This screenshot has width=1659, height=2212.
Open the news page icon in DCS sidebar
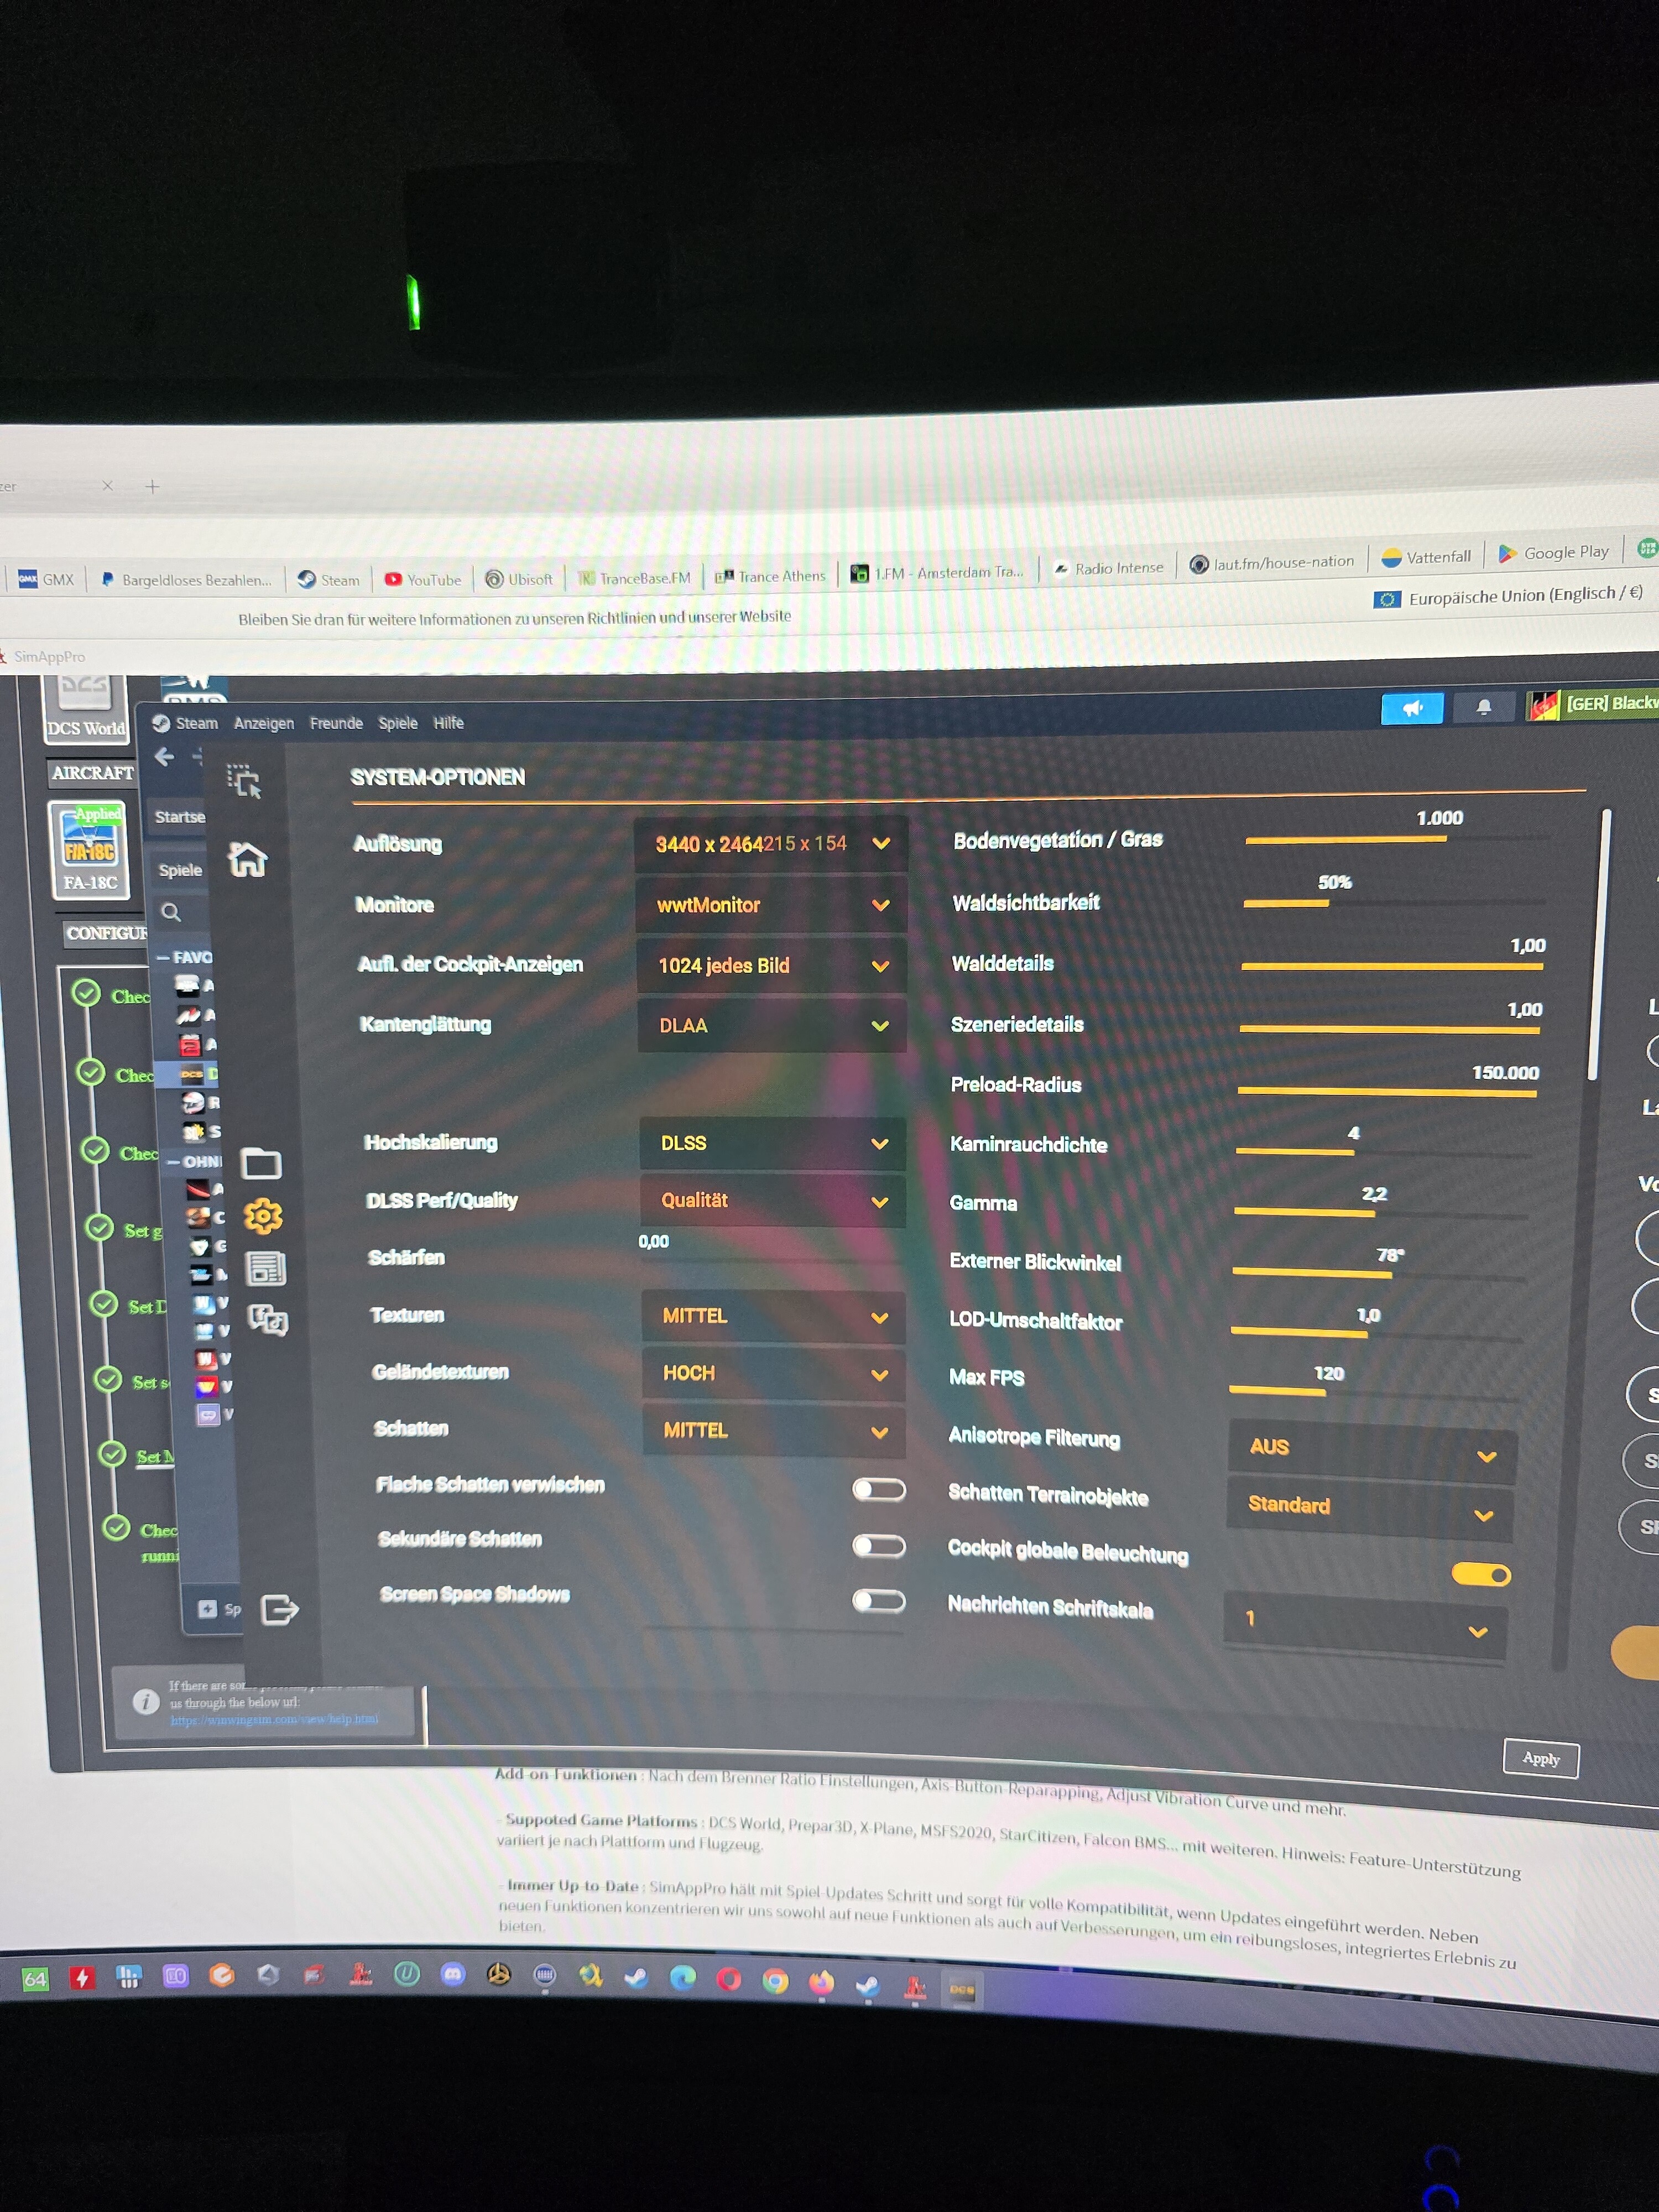pos(265,1268)
